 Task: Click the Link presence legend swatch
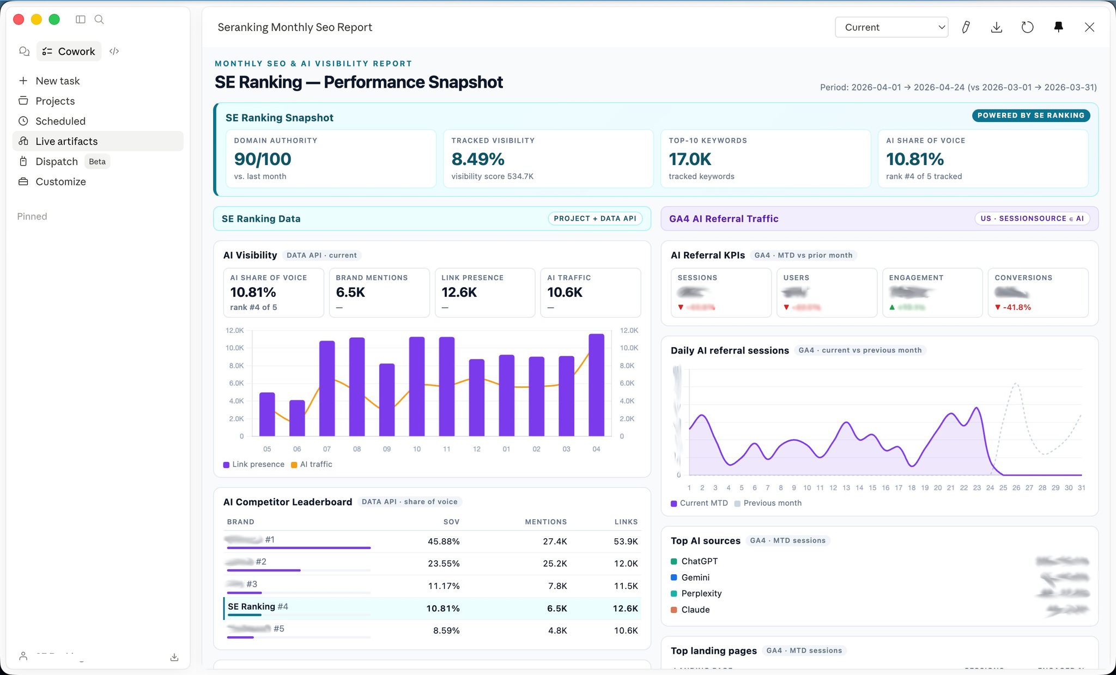226,465
